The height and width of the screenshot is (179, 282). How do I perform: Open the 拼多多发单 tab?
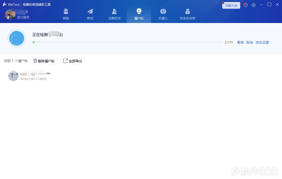click(188, 14)
